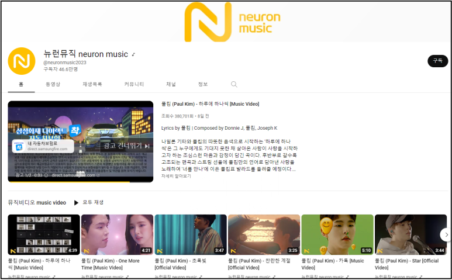Click the neuron music banner logo
452x280 pixels.
[x=232, y=22]
